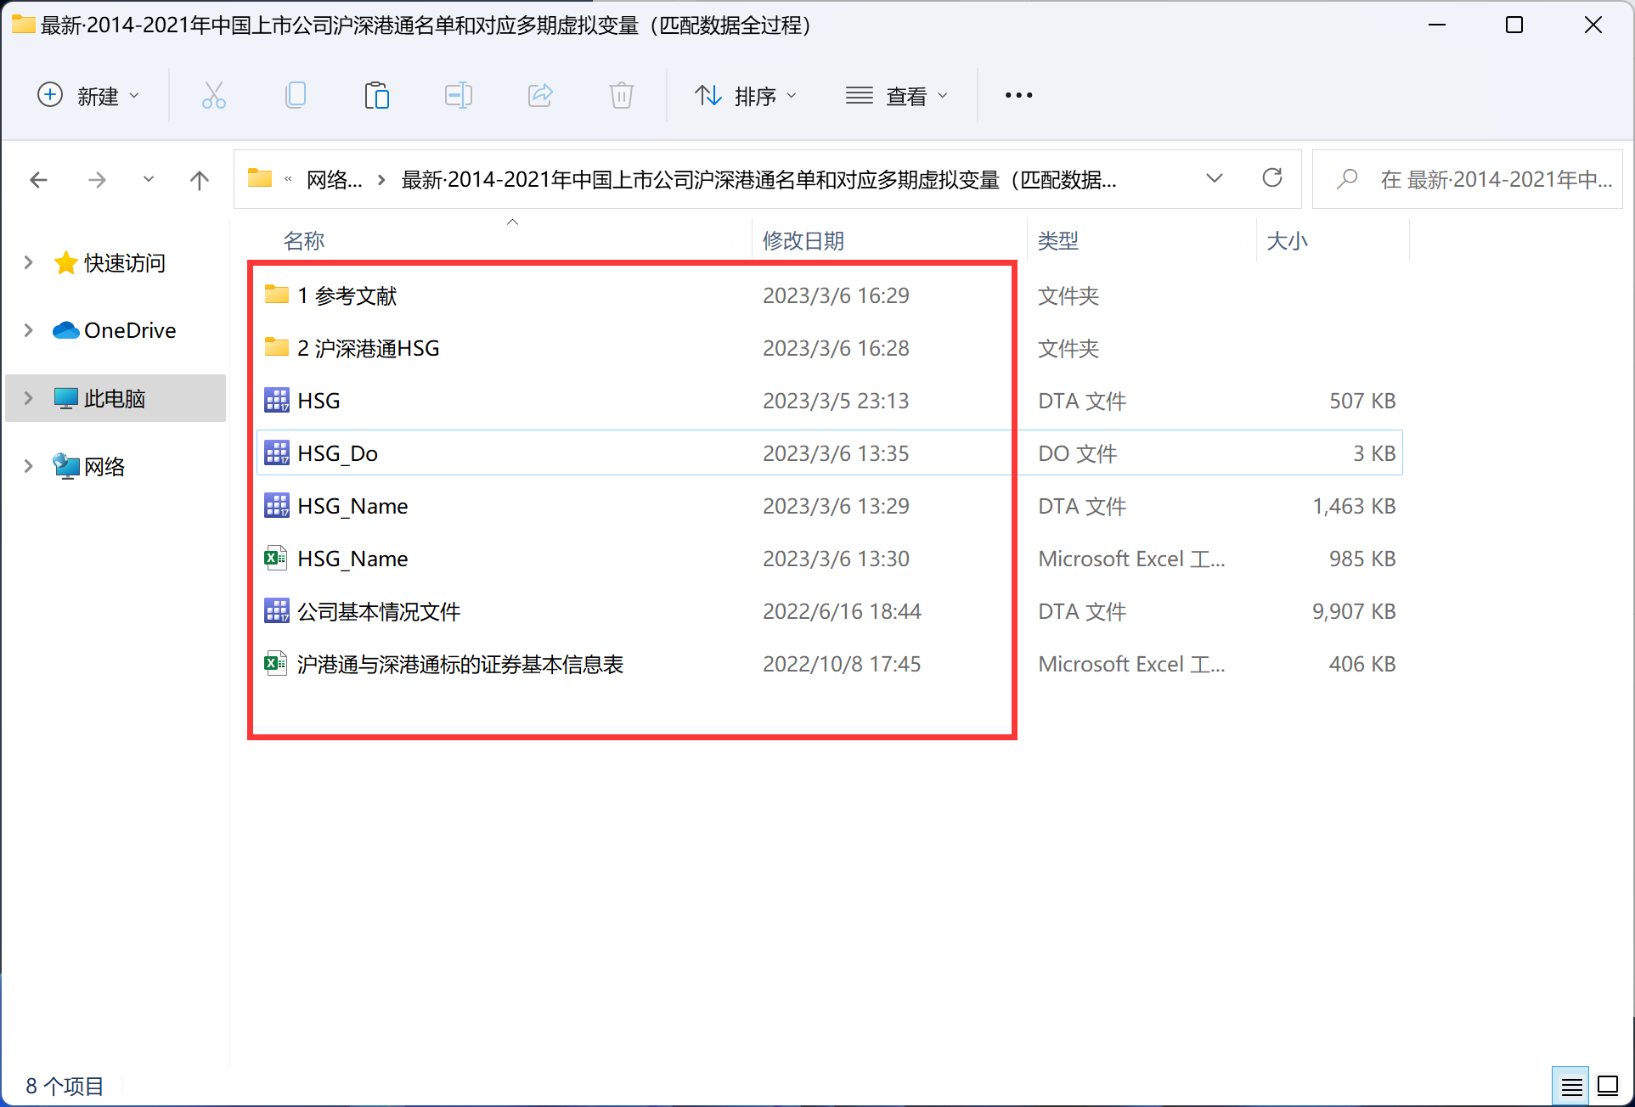Open the 排序 sort menu
Viewport: 1635px width, 1107px height.
(x=746, y=96)
